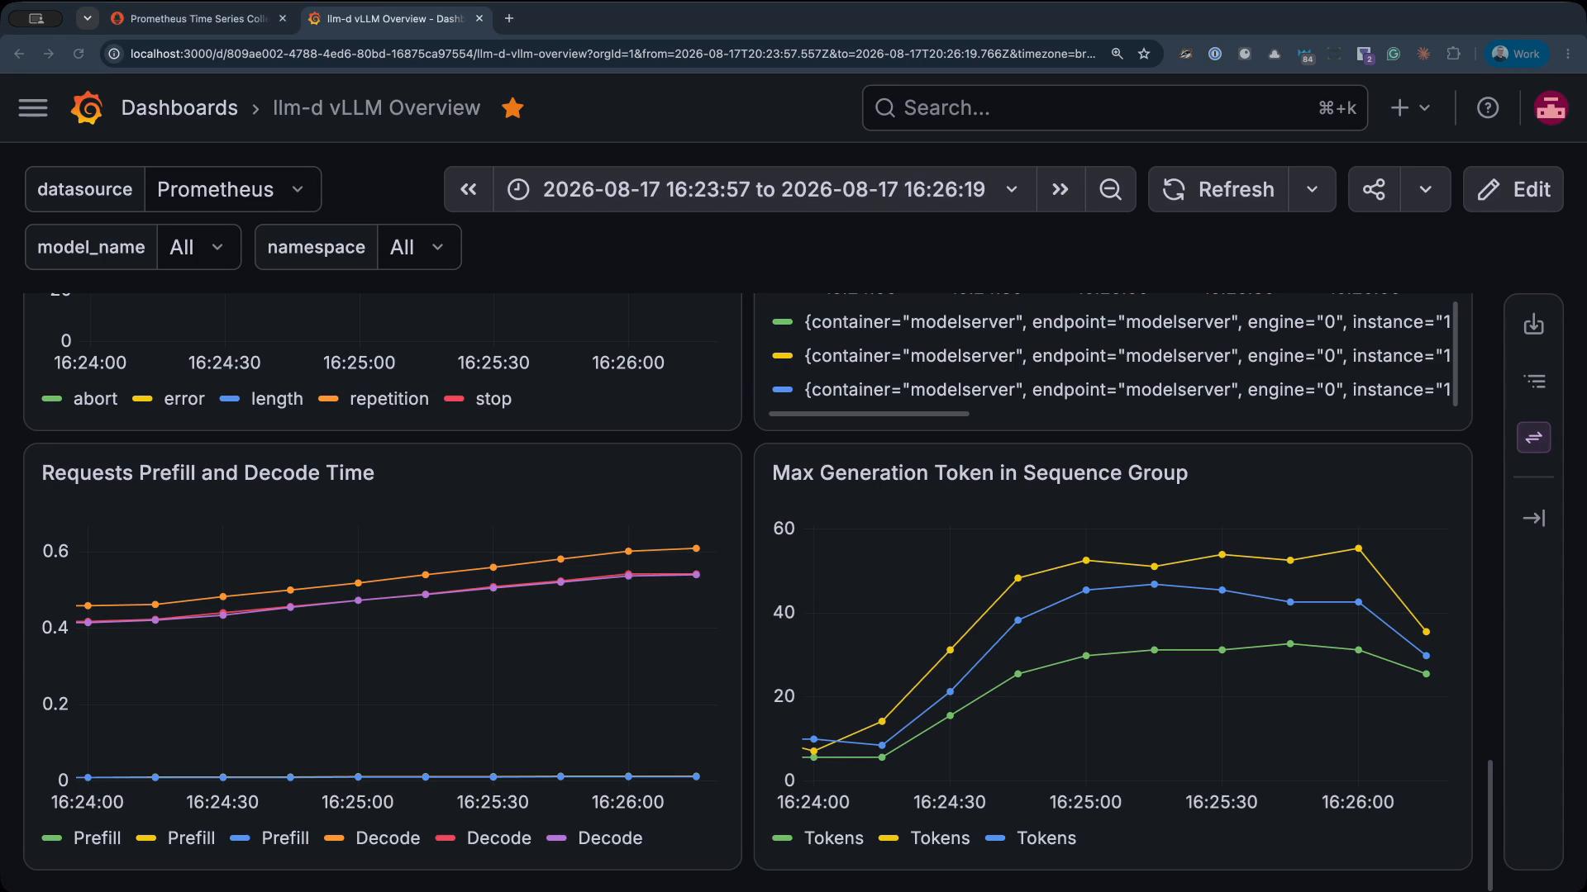Open the namespace All dropdown

[x=419, y=247]
